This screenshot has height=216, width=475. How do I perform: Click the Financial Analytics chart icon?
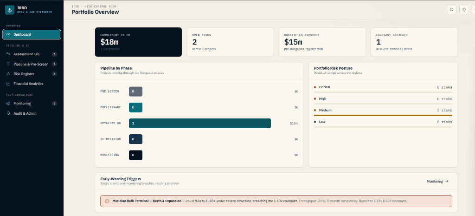point(8,84)
